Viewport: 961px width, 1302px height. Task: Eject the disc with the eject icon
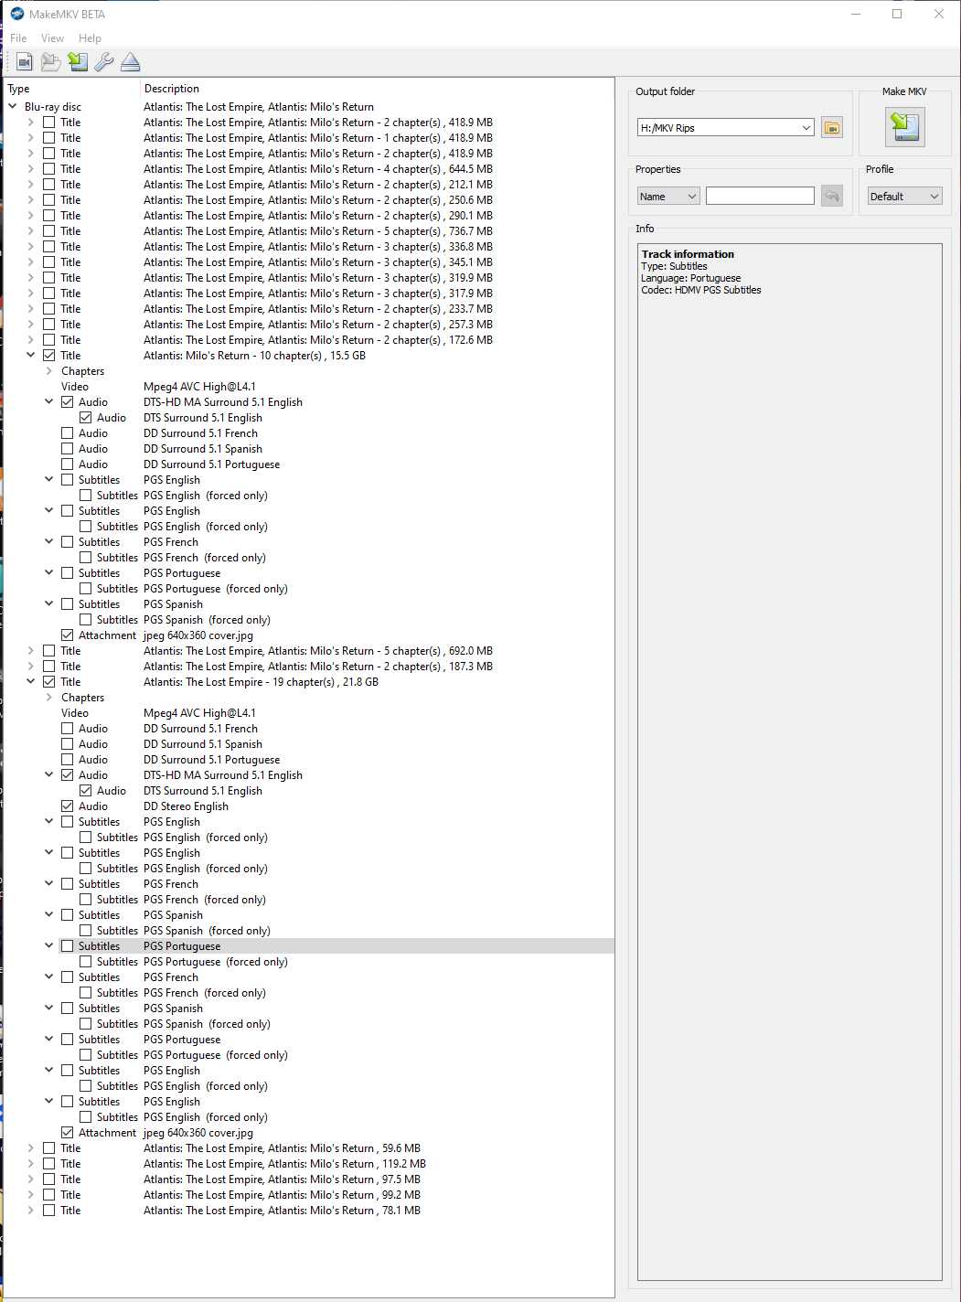click(131, 62)
